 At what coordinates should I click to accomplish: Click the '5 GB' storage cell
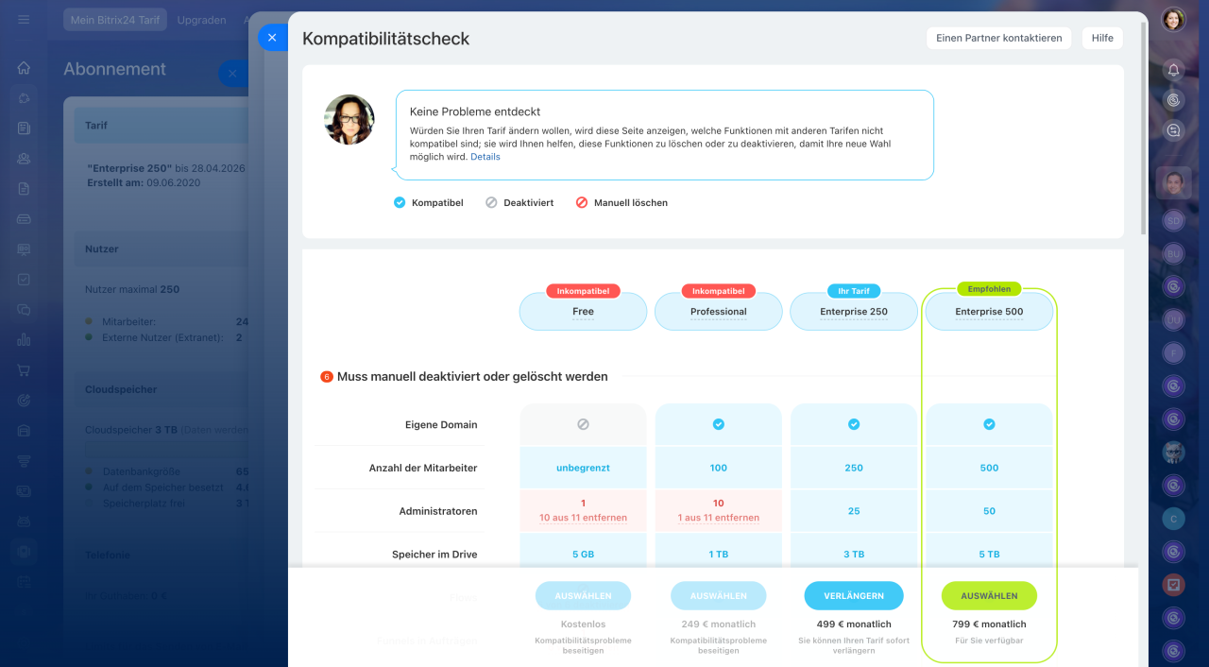point(583,555)
